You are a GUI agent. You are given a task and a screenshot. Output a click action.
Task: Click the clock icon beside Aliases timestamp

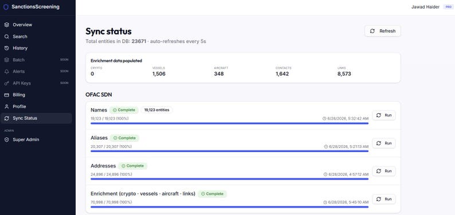[326, 147]
